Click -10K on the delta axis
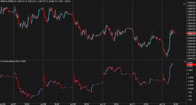Image resolution: width=196 pixels, height=105 pixels. [x=190, y=92]
